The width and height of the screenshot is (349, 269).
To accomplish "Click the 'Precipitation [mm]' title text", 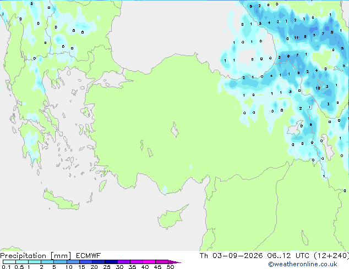I will pos(36,256).
